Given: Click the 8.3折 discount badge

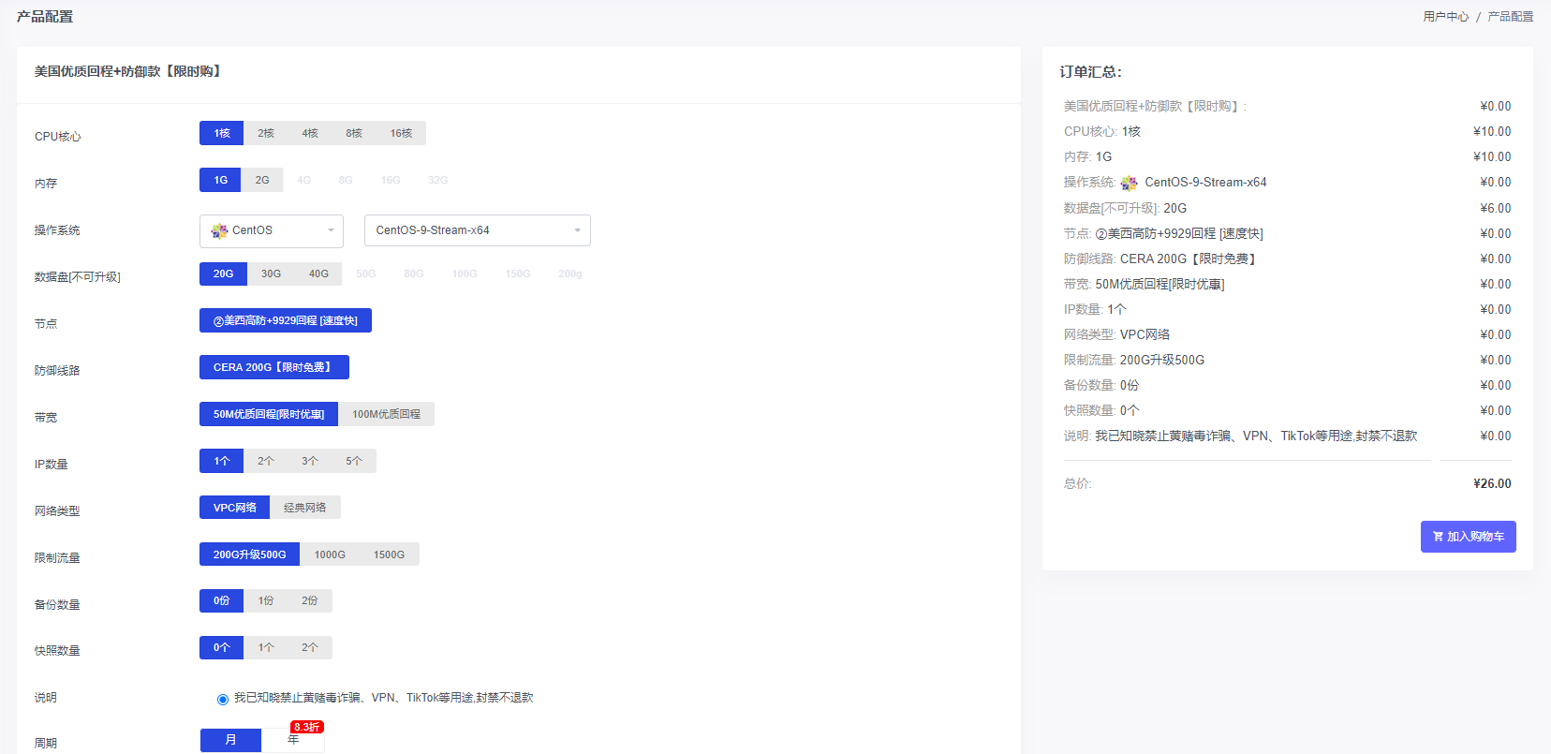Looking at the screenshot, I should click(x=307, y=727).
